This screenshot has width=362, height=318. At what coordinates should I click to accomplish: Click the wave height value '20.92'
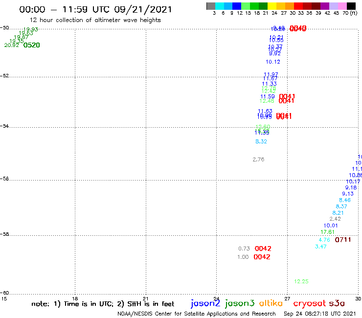coord(12,45)
